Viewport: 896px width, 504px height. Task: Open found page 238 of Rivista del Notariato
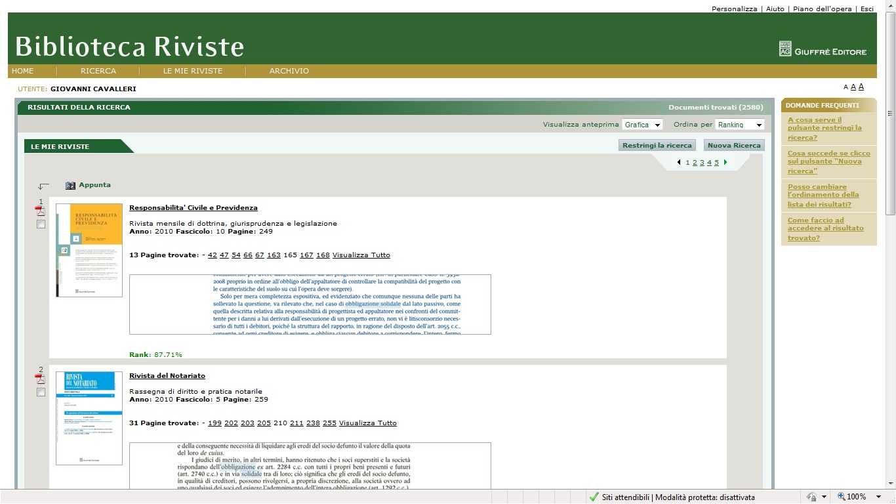click(313, 423)
